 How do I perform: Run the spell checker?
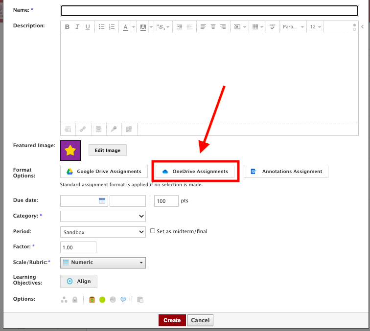[x=272, y=26]
